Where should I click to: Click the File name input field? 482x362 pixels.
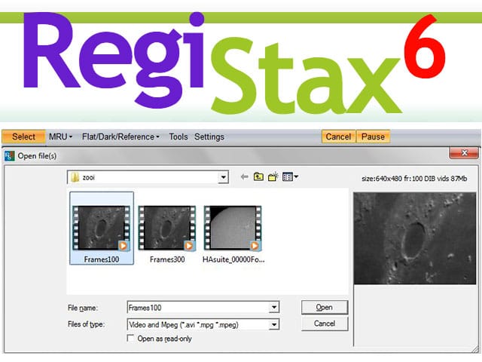pos(198,307)
